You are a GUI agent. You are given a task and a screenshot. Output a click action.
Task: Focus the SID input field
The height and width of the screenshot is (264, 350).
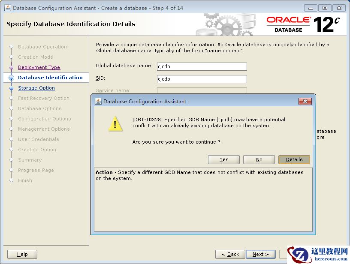[202, 79]
